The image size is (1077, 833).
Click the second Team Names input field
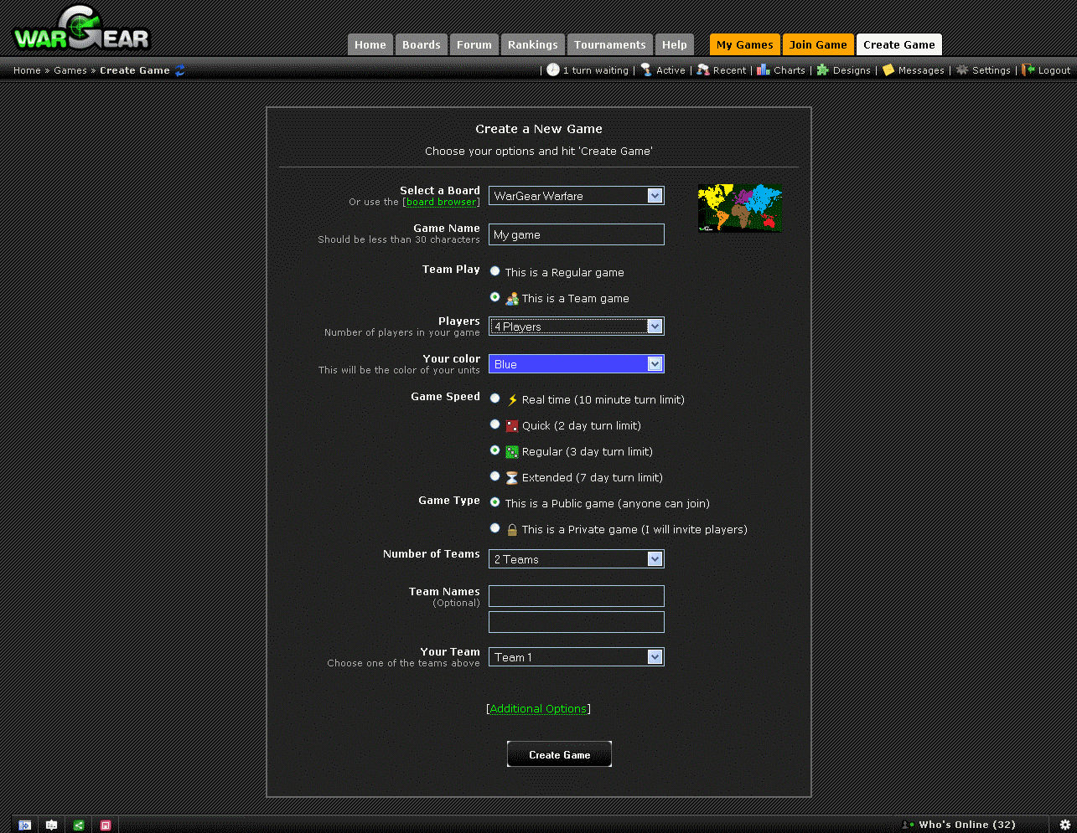(577, 622)
